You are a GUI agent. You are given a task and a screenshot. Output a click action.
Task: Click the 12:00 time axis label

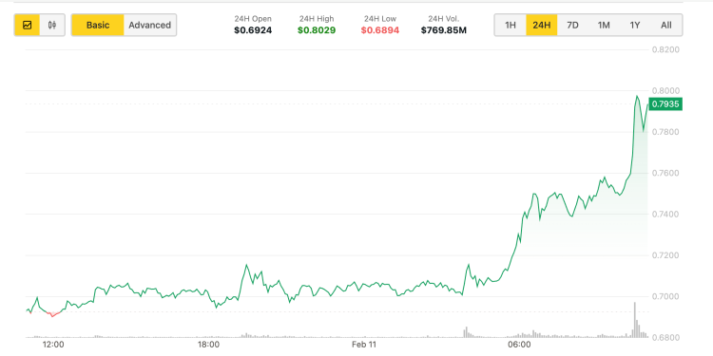click(x=53, y=345)
